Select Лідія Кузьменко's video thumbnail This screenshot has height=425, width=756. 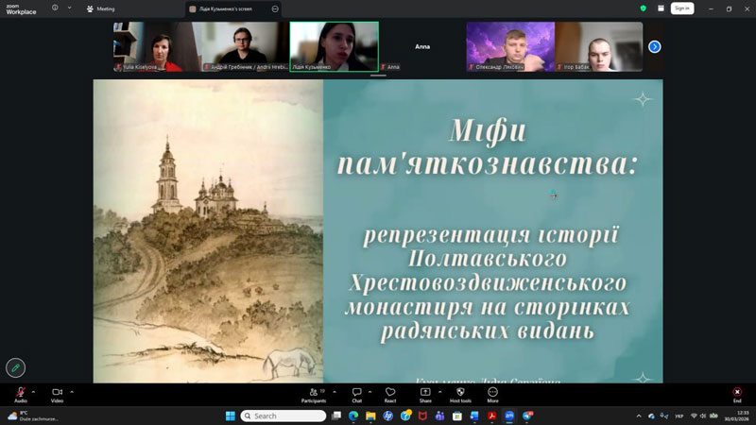[334, 46]
